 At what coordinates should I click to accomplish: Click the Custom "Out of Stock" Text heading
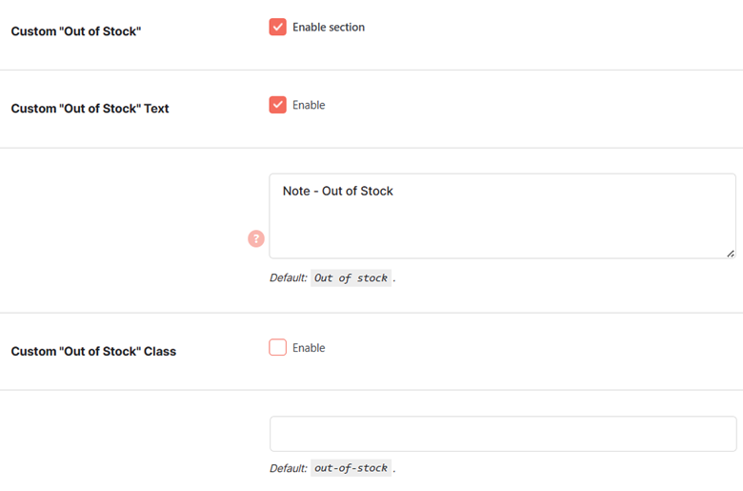90,109
